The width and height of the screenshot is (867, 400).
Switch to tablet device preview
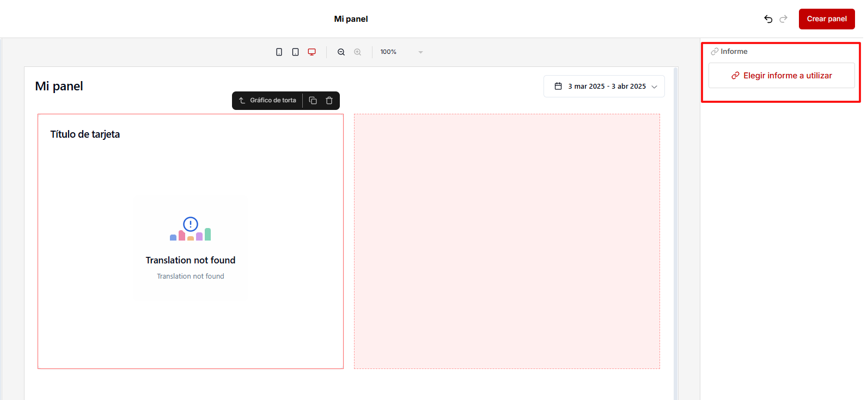(x=295, y=52)
